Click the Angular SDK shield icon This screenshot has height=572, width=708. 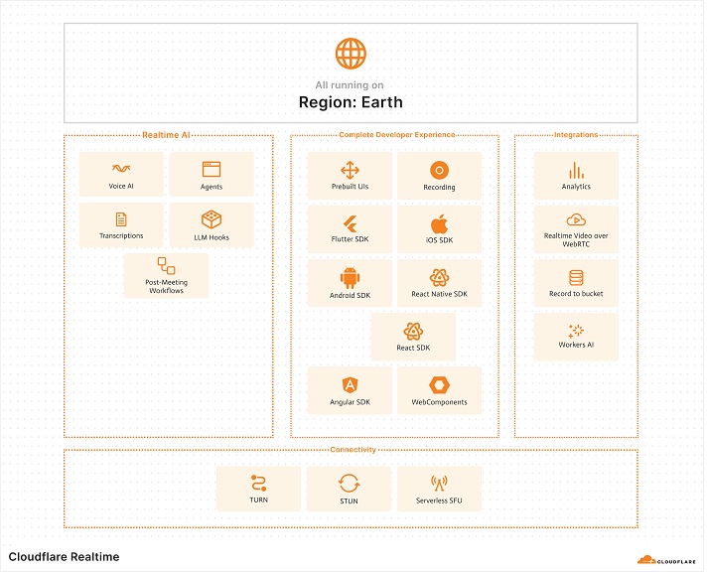(x=350, y=385)
